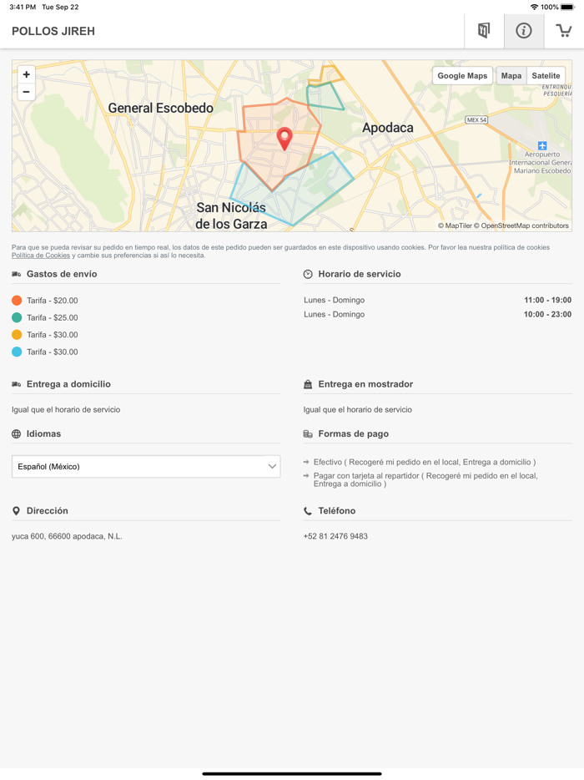The image size is (584, 780).
Task: Click the POLLOS JIREH title
Action: coord(53,31)
